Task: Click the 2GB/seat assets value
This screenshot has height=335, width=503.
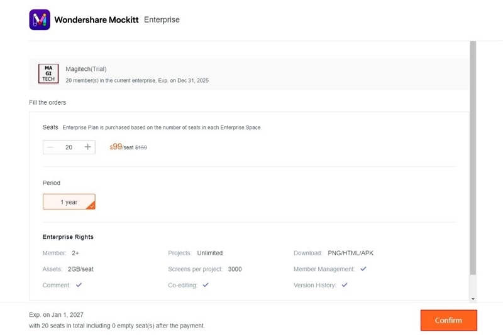Action: pos(80,269)
